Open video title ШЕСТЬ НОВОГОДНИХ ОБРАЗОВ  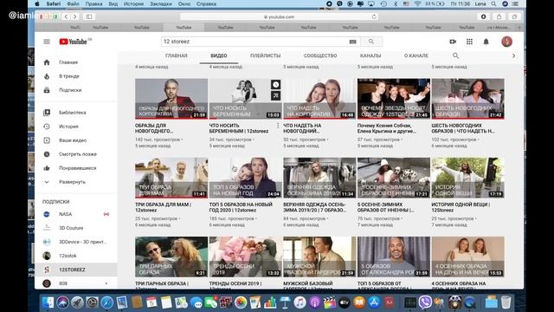[x=463, y=128]
